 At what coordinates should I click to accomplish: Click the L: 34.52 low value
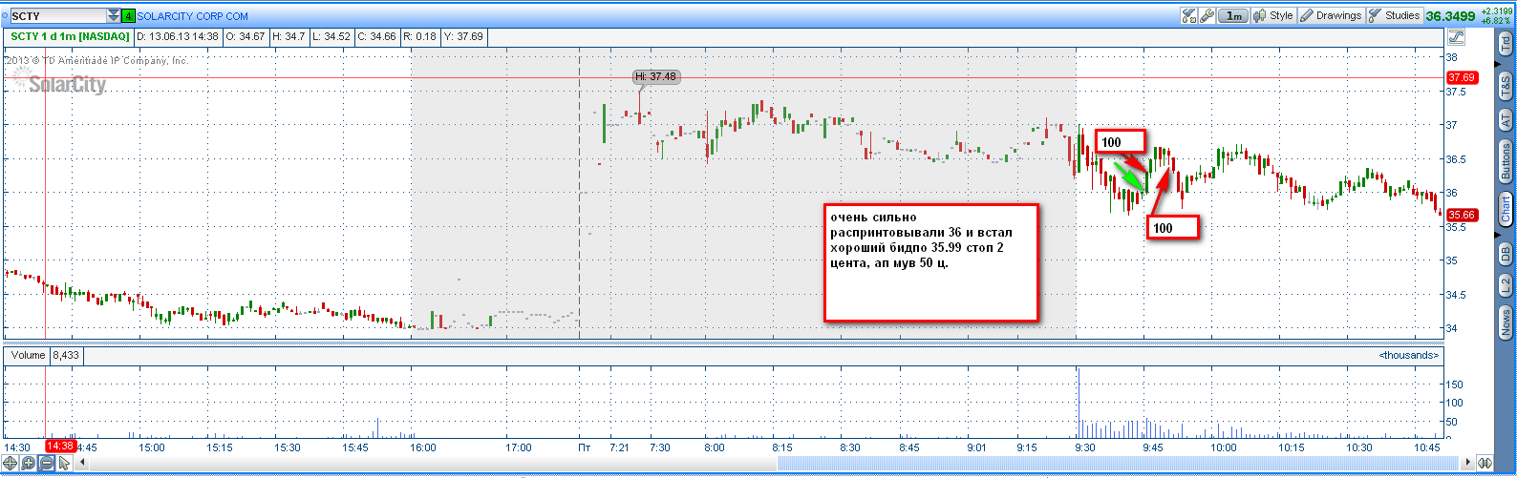point(331,37)
